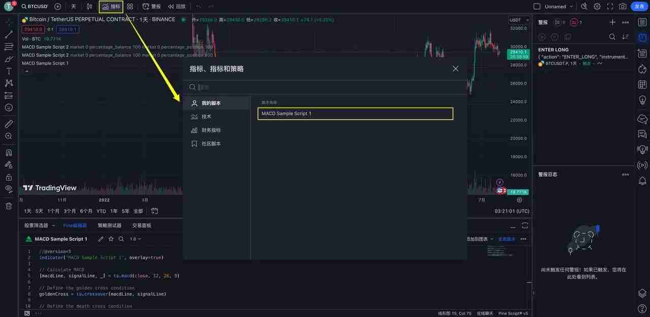Activate the magnet snap tool
650x317 pixels.
pos(8,152)
